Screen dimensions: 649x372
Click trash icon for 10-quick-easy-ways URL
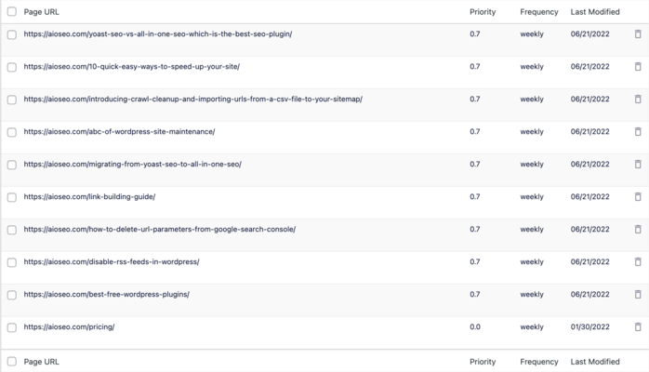[638, 67]
